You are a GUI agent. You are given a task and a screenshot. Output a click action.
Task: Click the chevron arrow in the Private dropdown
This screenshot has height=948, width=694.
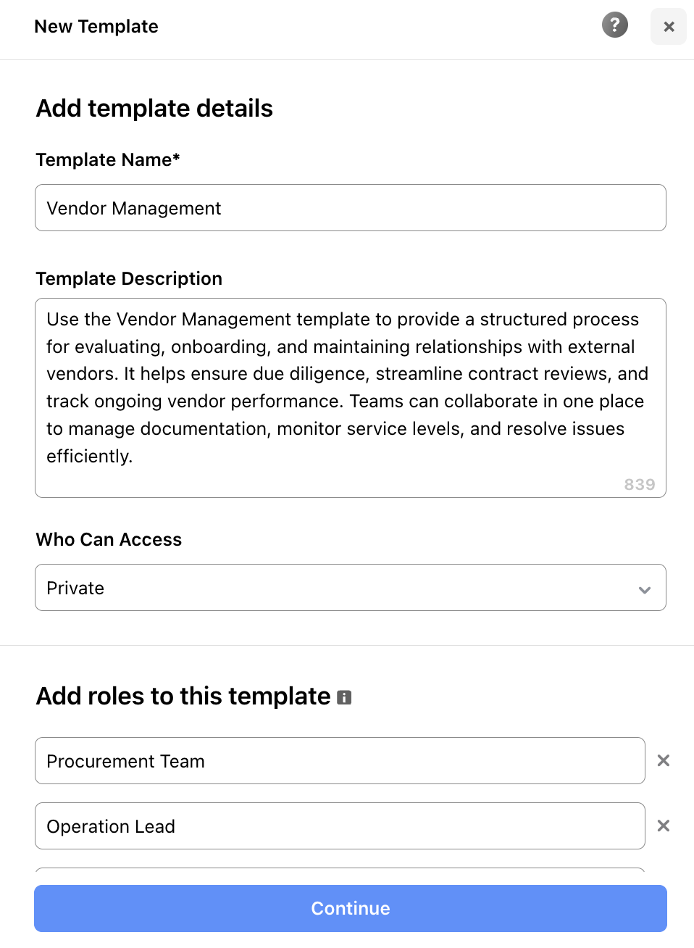pos(644,589)
